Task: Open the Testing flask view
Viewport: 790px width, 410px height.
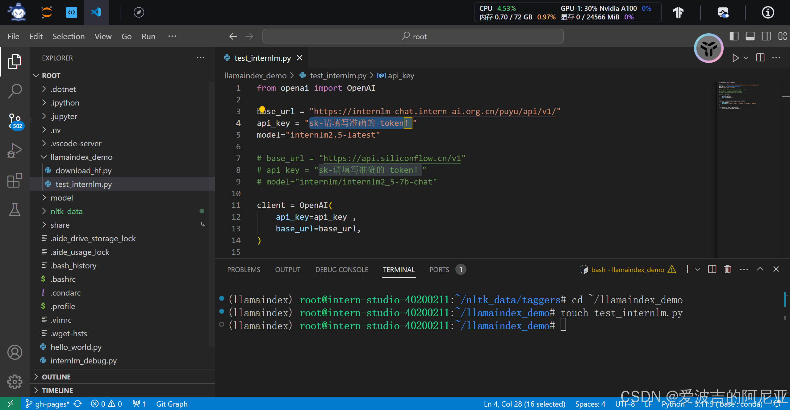Action: click(x=15, y=210)
